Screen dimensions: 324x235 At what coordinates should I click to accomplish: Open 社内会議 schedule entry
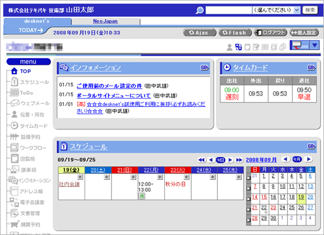69,184
